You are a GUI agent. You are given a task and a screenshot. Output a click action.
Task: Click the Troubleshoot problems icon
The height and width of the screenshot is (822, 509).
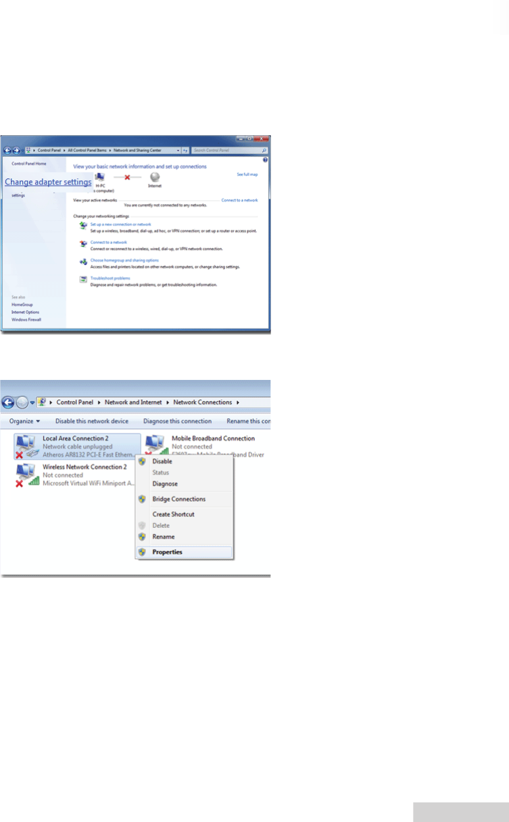pyautogui.click(x=83, y=279)
